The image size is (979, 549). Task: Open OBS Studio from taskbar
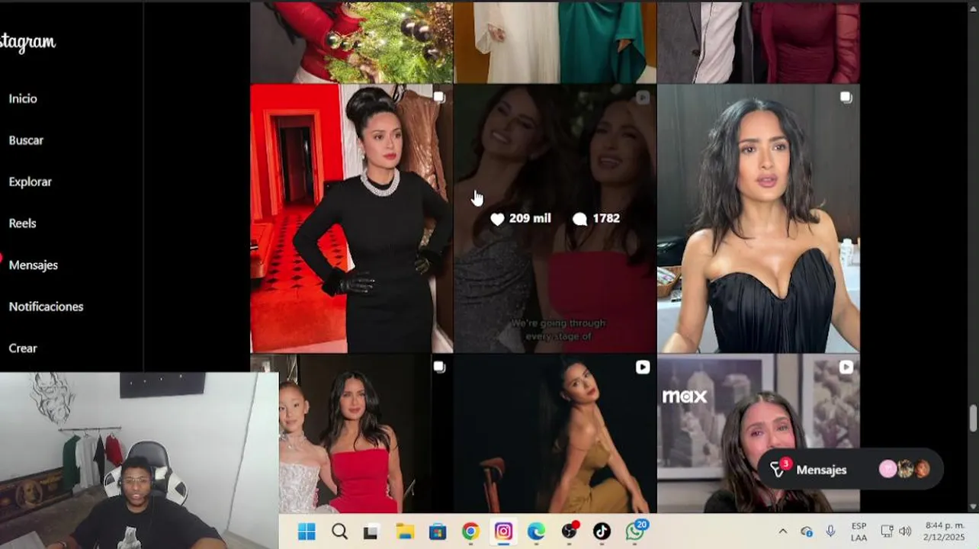tap(570, 531)
